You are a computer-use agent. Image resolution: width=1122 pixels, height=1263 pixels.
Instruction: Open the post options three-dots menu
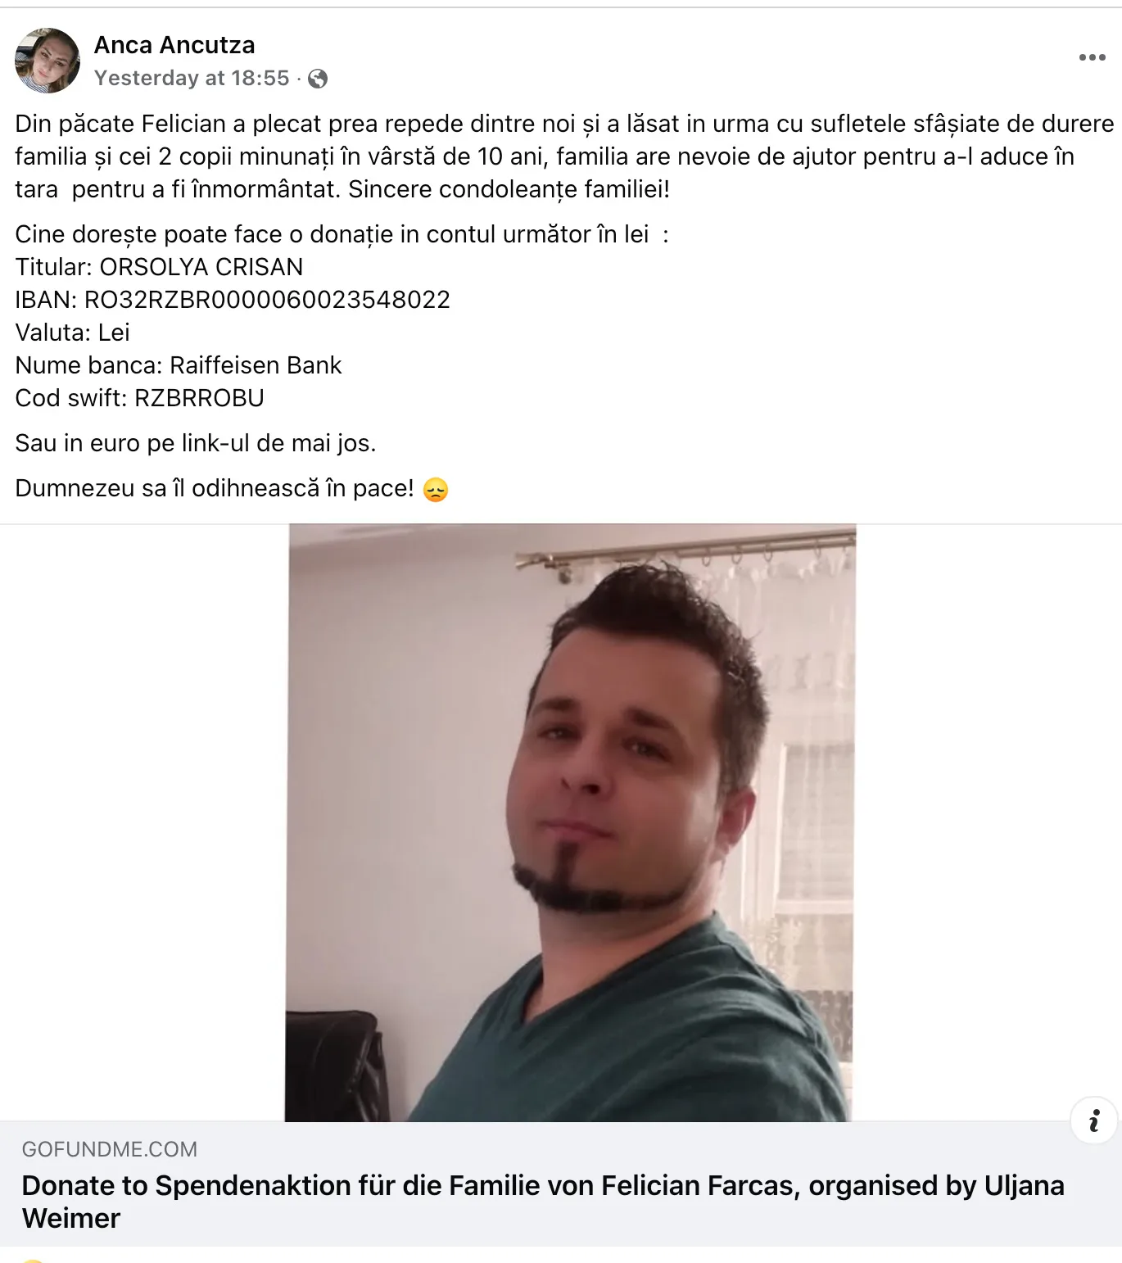pyautogui.click(x=1092, y=57)
